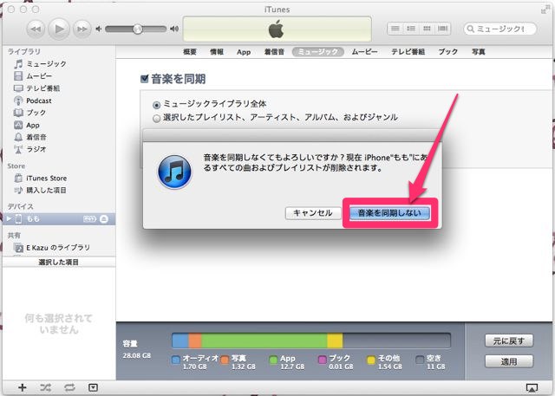The height and width of the screenshot is (396, 555).
Task: Click the green App capacity swatch
Action: (273, 360)
